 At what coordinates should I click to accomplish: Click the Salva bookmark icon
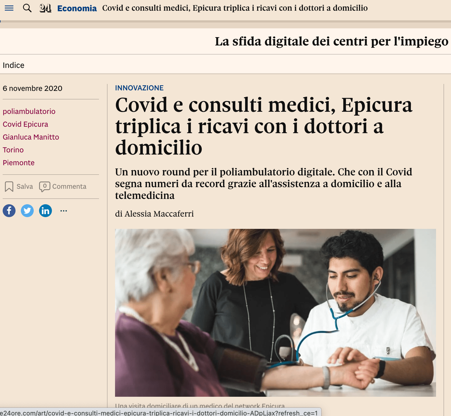[x=9, y=186]
